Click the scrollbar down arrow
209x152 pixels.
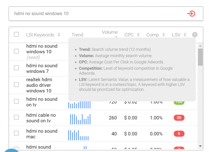[200, 146]
